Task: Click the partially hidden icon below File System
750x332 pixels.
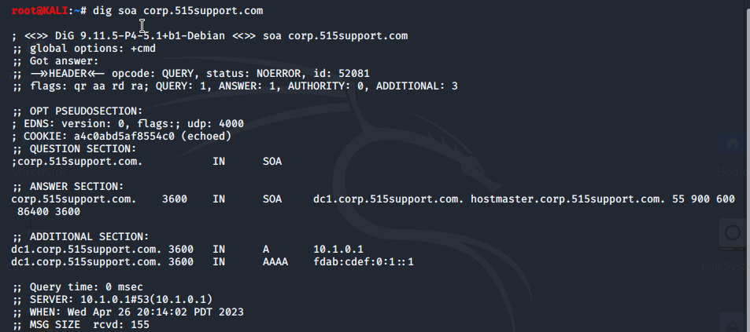Action: pos(735,322)
